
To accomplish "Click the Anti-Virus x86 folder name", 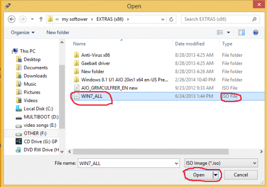I will click(x=96, y=55).
